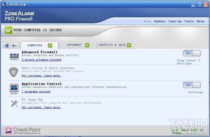Screen dimensions: 210x137
Task: Open the Tune-up menu
Action: point(175,21)
